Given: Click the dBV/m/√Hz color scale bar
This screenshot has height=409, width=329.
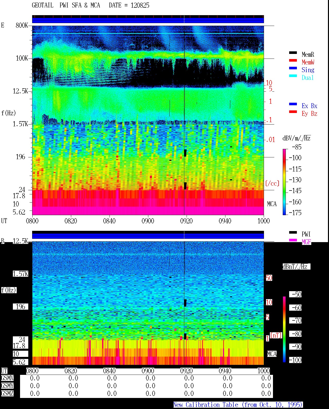Looking at the screenshot, I should [284, 182].
